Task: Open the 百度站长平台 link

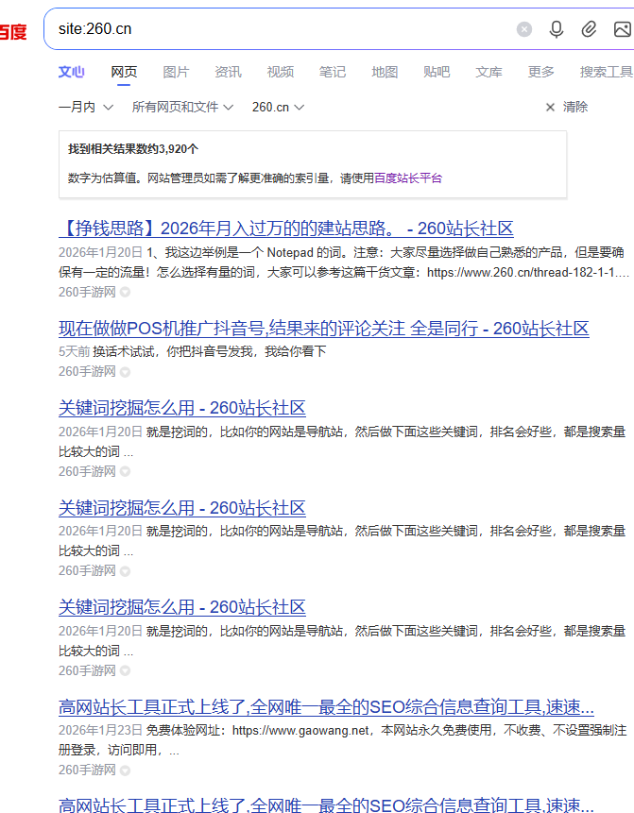Action: click(x=408, y=178)
